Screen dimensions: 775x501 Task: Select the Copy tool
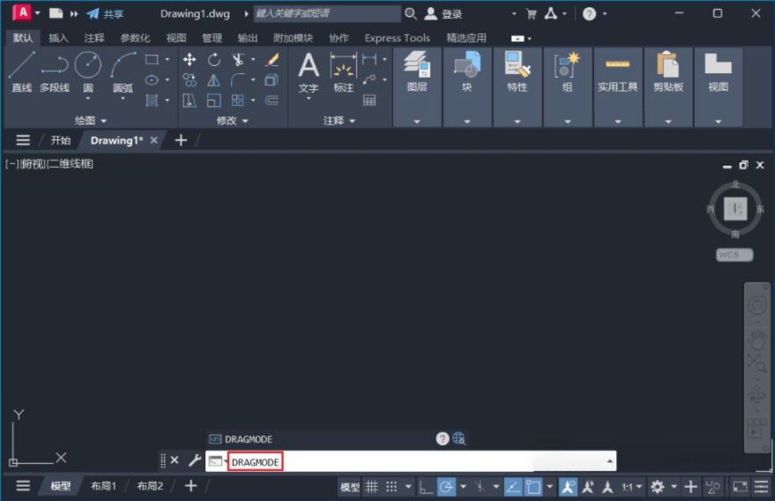click(190, 80)
